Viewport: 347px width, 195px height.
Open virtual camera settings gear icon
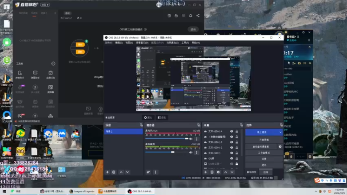280,146
